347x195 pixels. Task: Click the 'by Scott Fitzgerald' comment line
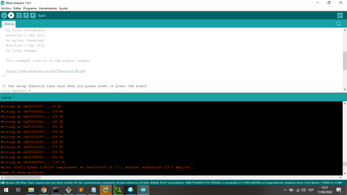(x=25, y=30)
